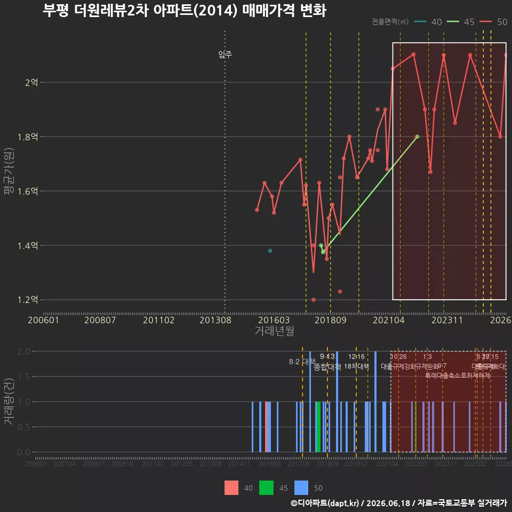The width and height of the screenshot is (512, 512).
Task: Click the lone teal 40㎡ data point
Action: 270,251
